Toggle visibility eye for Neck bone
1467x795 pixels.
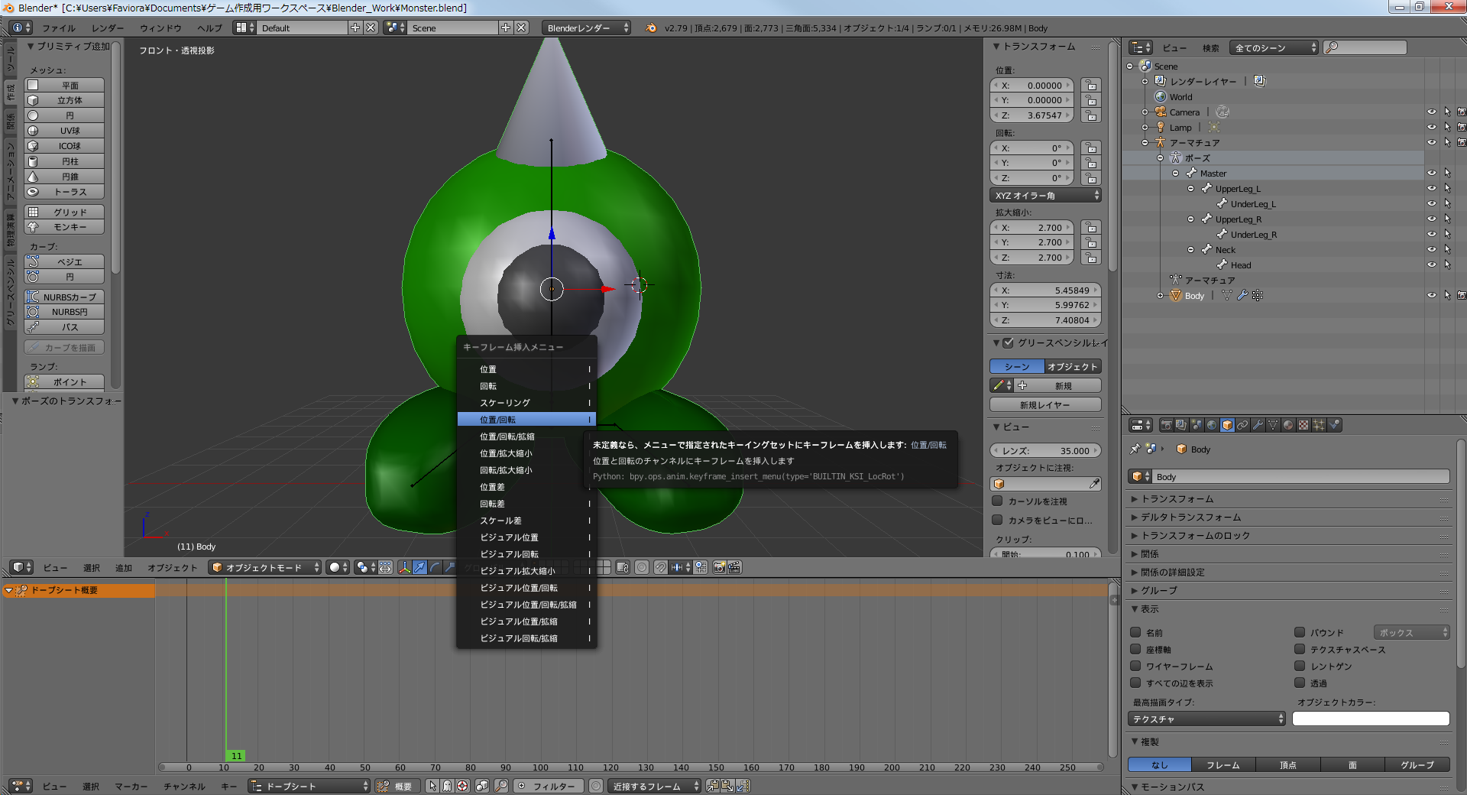coord(1432,249)
